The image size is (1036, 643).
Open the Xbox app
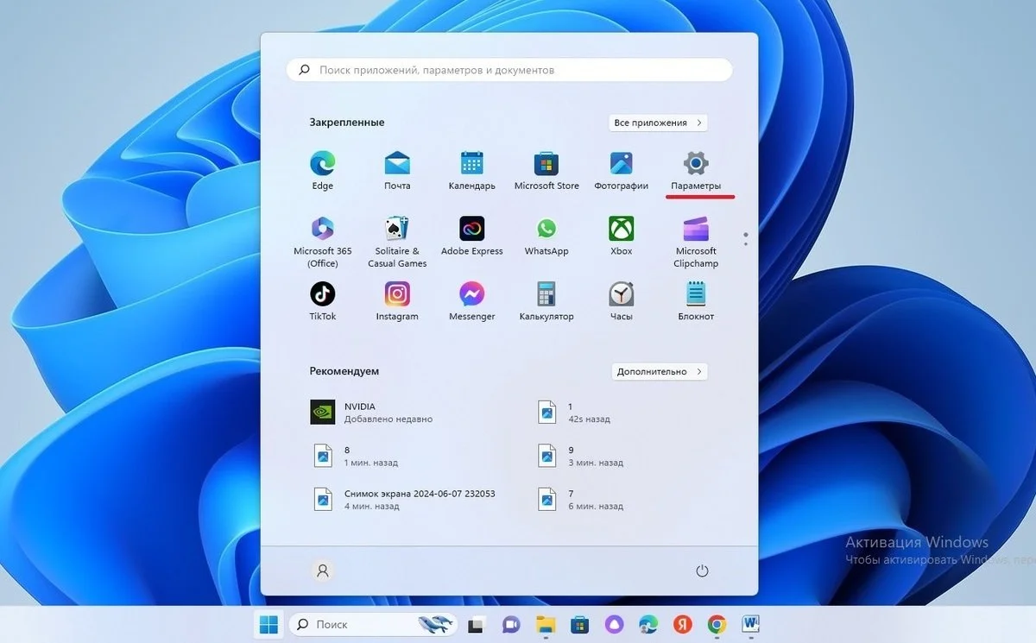(x=621, y=236)
